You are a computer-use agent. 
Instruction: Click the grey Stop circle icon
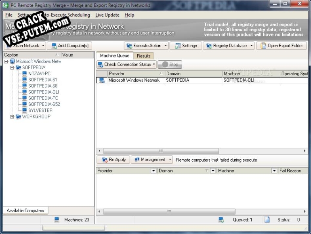click(165, 65)
